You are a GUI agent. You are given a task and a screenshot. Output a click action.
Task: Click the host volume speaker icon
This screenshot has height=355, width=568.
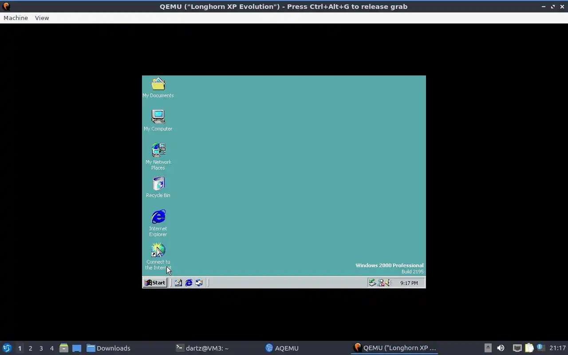pyautogui.click(x=501, y=348)
